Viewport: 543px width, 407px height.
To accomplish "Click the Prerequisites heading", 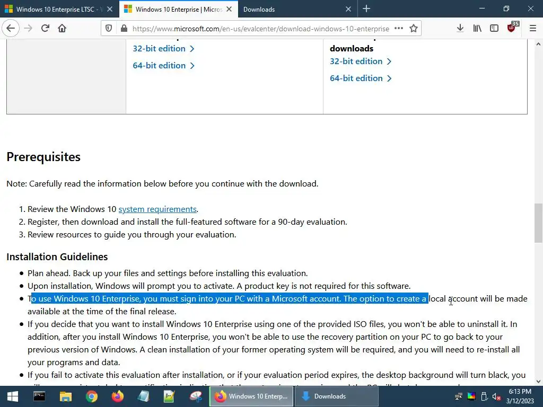I will [x=43, y=157].
